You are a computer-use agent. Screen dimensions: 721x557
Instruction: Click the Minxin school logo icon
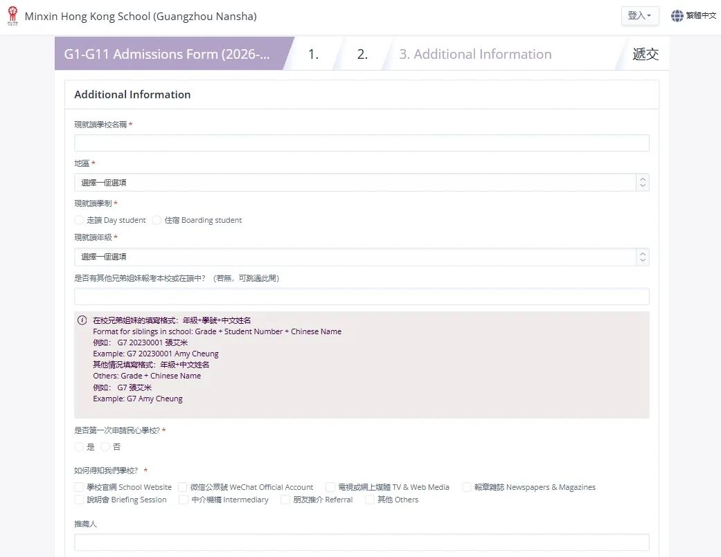point(12,16)
